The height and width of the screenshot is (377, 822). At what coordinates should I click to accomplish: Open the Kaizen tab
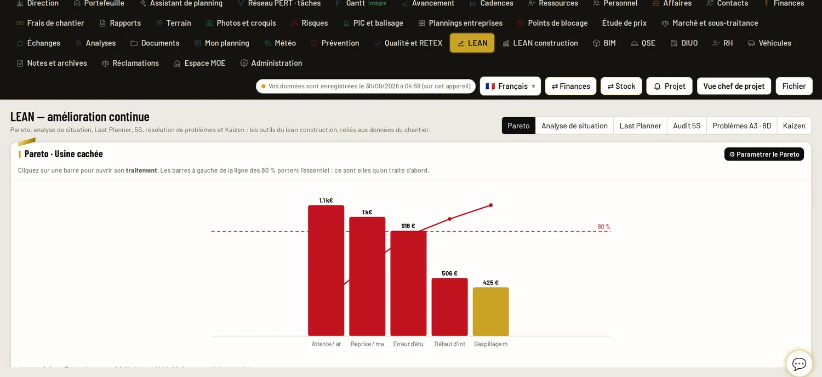[x=794, y=125]
